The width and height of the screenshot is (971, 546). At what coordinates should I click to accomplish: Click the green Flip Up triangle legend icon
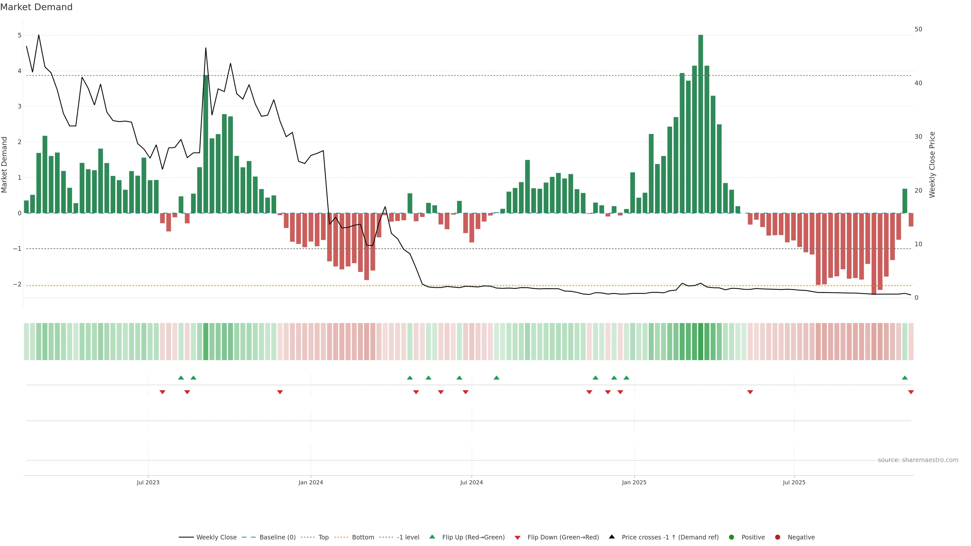pyautogui.click(x=432, y=537)
